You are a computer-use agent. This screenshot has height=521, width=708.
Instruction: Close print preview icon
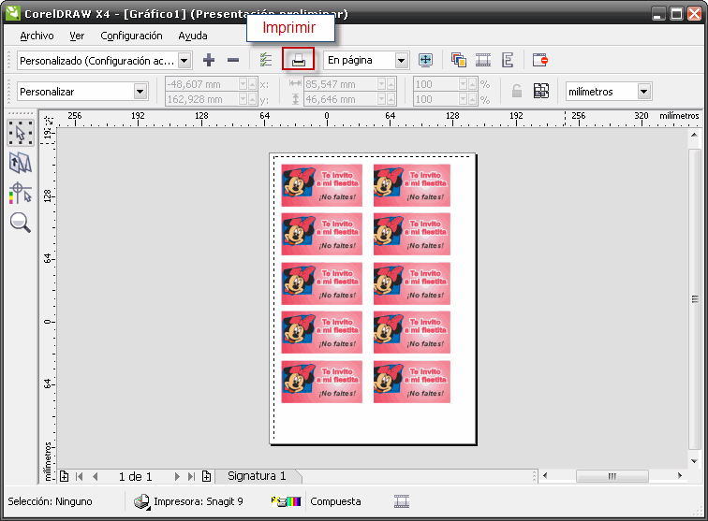point(540,60)
